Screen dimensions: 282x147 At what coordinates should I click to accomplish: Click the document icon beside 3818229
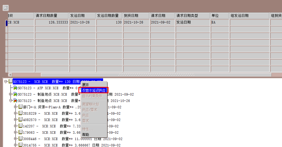click(x=21, y=113)
